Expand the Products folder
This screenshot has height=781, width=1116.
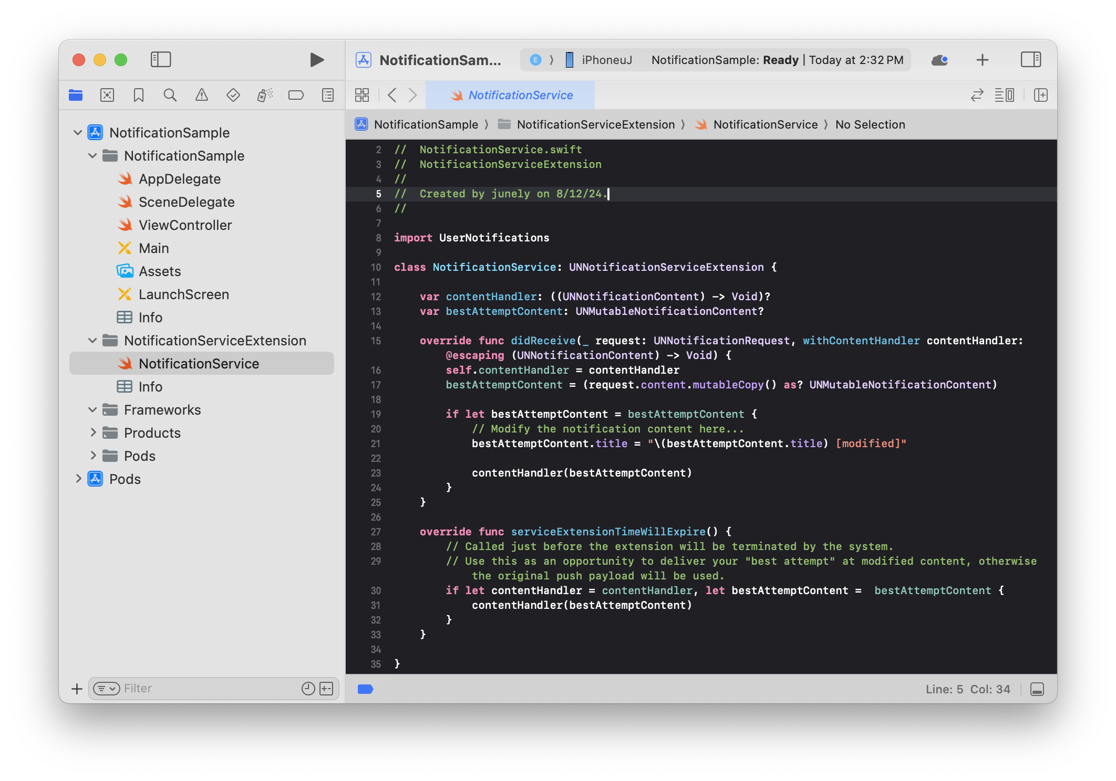coord(92,432)
